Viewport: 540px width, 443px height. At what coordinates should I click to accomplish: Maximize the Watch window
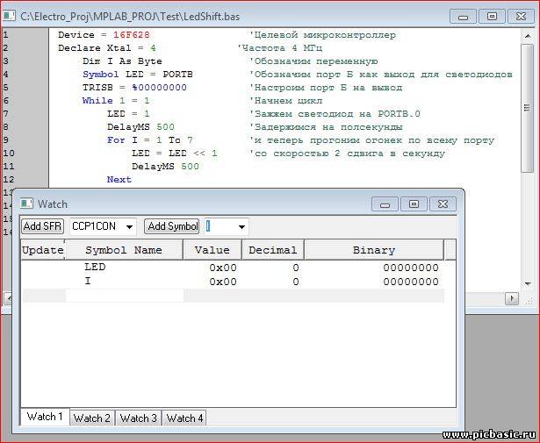coord(414,204)
